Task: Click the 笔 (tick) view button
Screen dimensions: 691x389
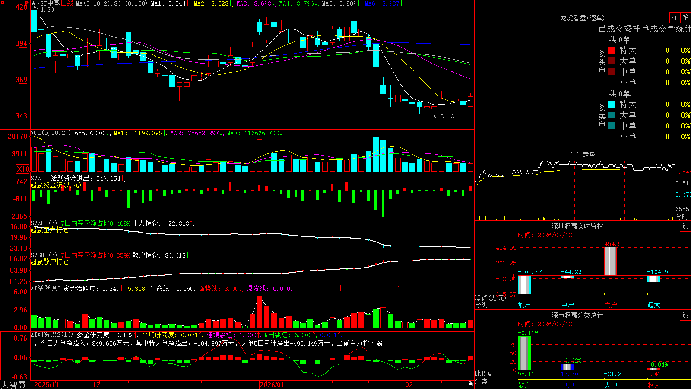Action: pyautogui.click(x=686, y=18)
